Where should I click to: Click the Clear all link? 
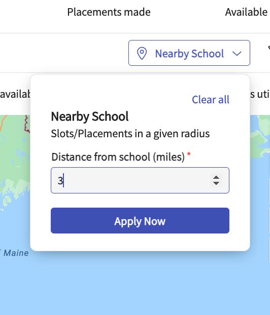point(211,99)
